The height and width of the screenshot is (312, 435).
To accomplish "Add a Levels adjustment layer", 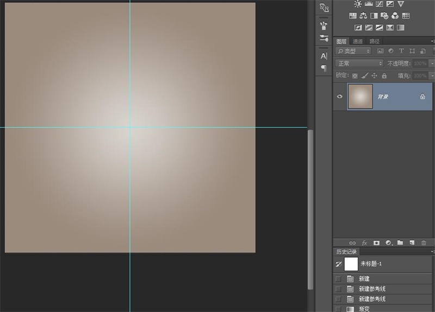I will click(369, 4).
